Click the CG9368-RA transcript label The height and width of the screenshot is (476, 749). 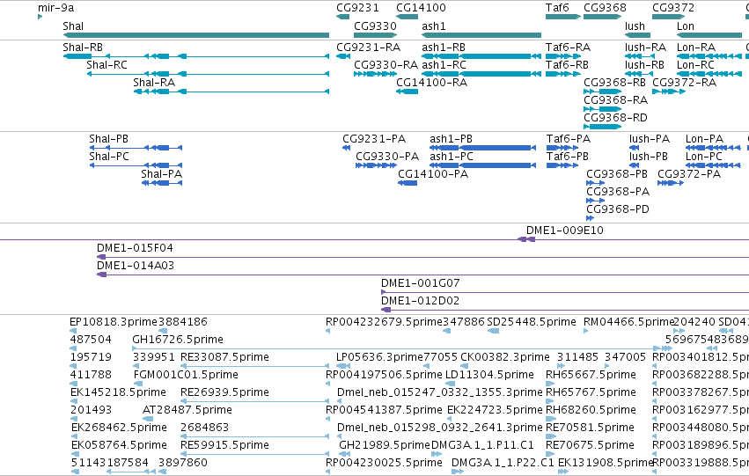616,100
